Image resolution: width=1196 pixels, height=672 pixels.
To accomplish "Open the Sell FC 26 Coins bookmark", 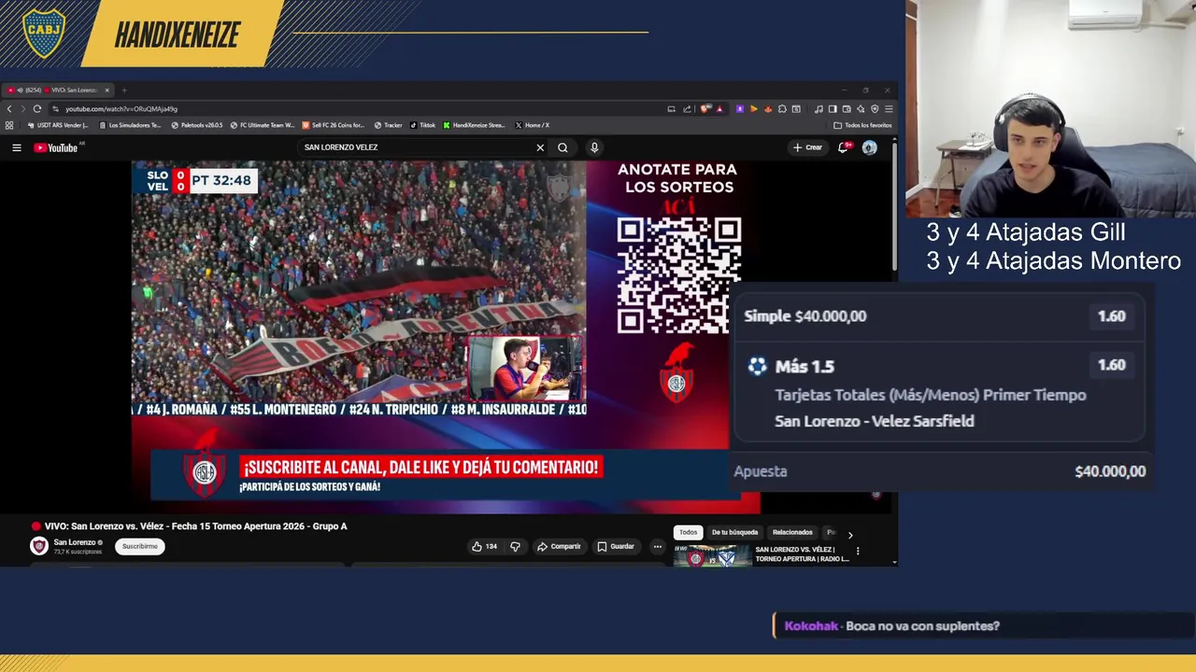I will click(333, 125).
